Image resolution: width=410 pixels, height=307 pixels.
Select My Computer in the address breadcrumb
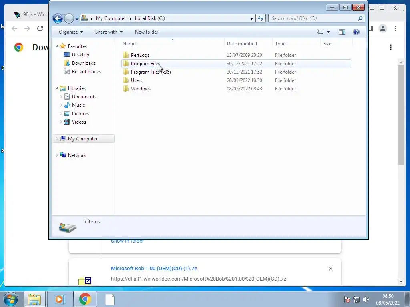111,18
